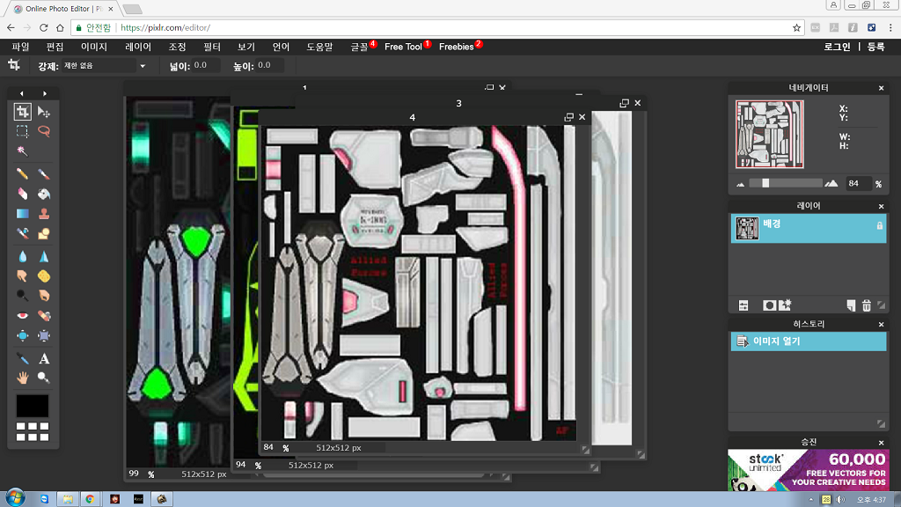
Task: Click the navigator thumbnail preview
Action: pyautogui.click(x=769, y=134)
